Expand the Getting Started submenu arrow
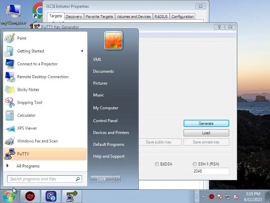The width and height of the screenshot is (270, 203). pyautogui.click(x=82, y=51)
